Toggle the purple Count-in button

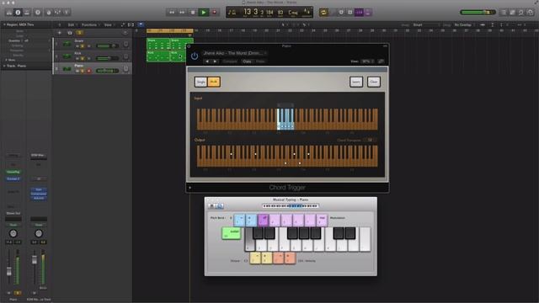coord(359,13)
